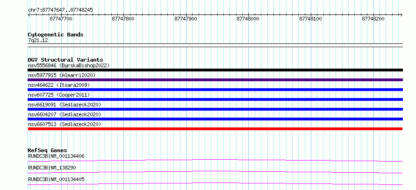Click the RUNDC3B|NM_001134406 gene label
The image size is (416, 190).
56,156
